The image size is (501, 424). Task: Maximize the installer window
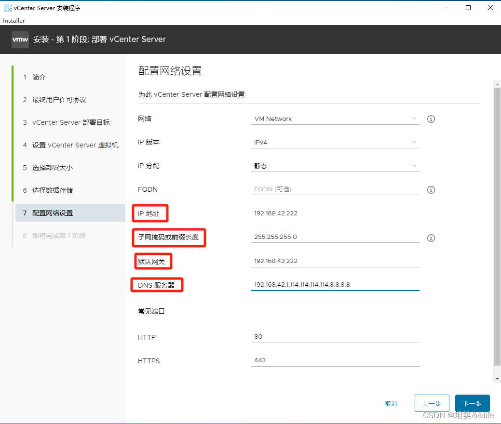tap(468, 8)
